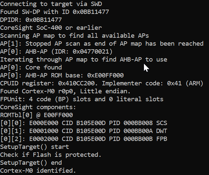The height and width of the screenshot is (175, 209).
Task: Click the "Iterating through AP map" line
Action: click(x=84, y=60)
